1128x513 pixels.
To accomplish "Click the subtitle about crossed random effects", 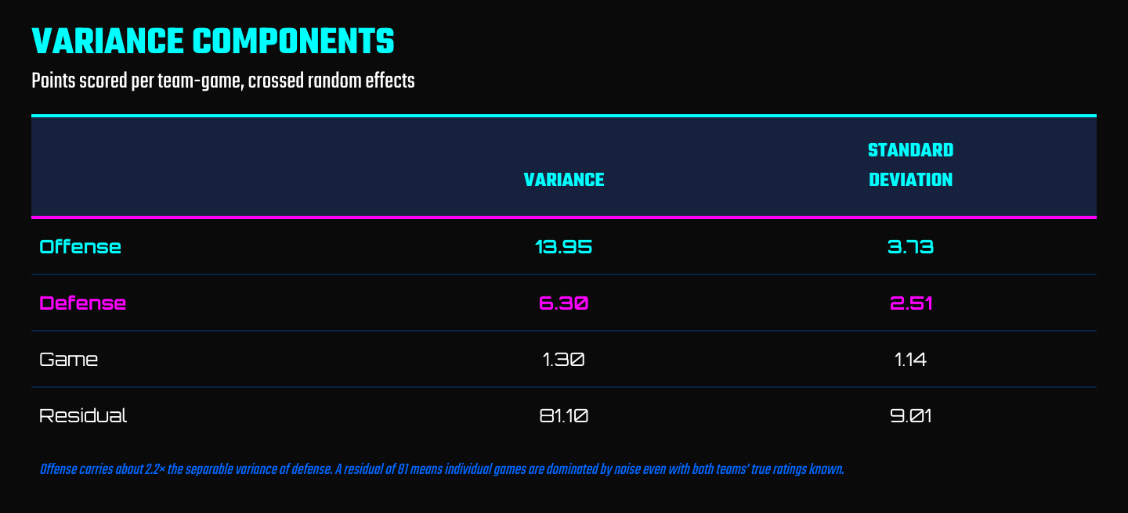I will 223,81.
